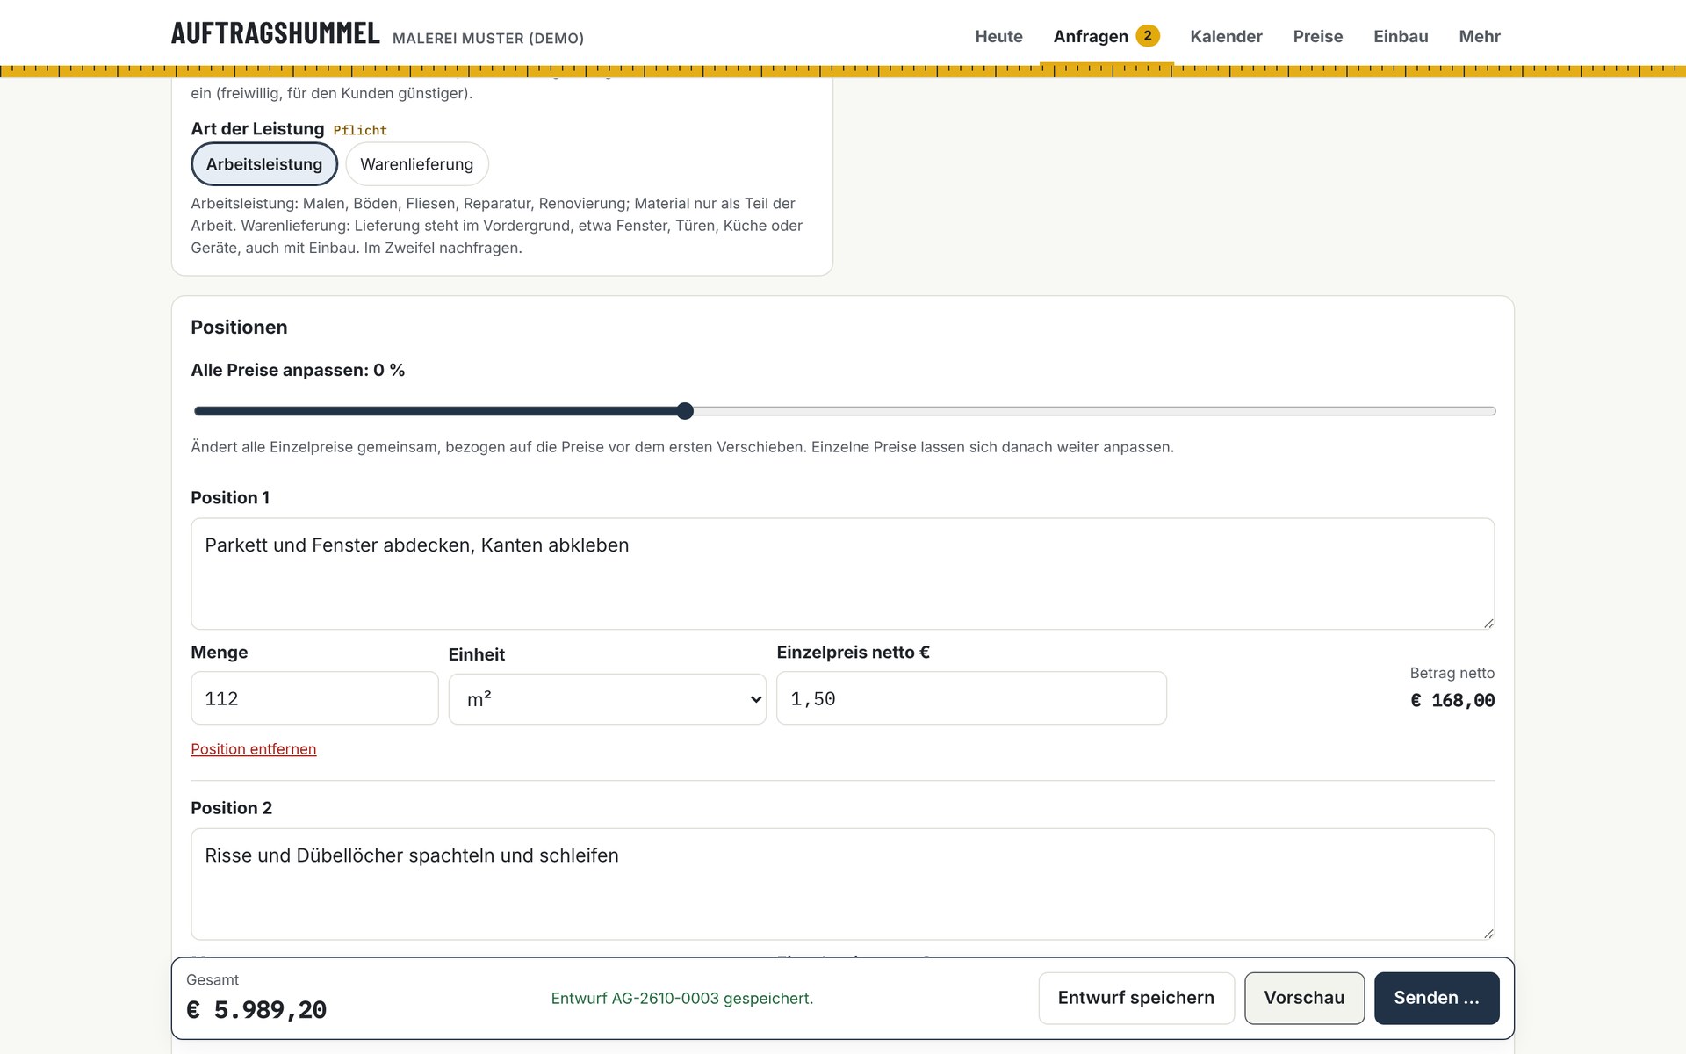Viewport: 1686px width, 1054px height.
Task: Click the Position entfernen link
Action: point(254,749)
